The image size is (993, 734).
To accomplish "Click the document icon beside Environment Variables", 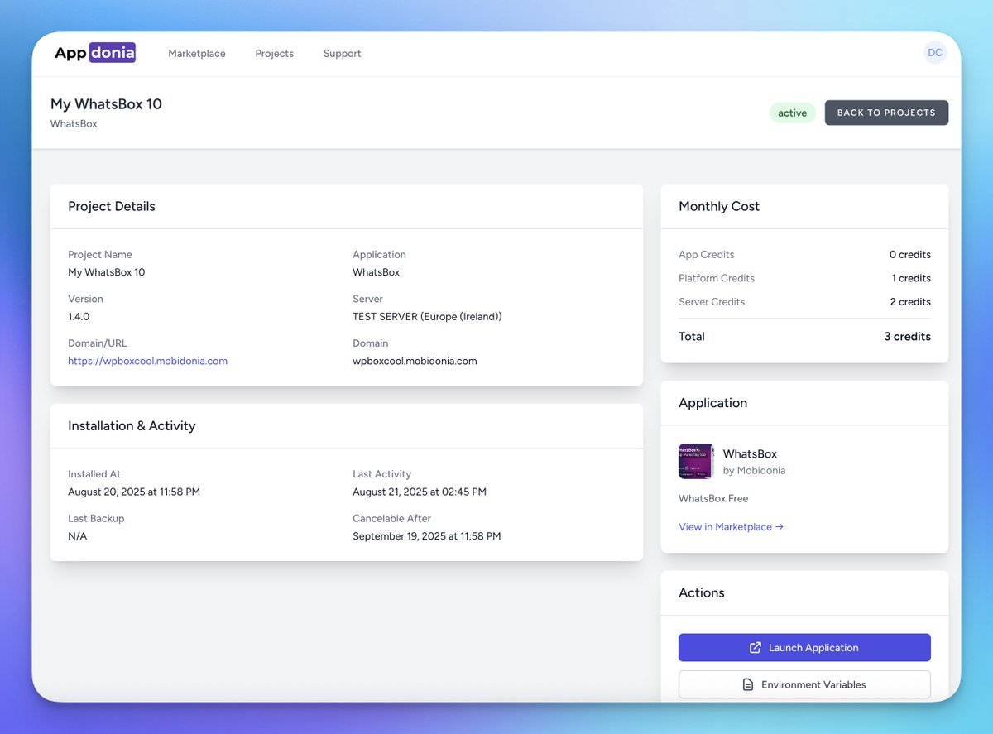I will [x=748, y=684].
